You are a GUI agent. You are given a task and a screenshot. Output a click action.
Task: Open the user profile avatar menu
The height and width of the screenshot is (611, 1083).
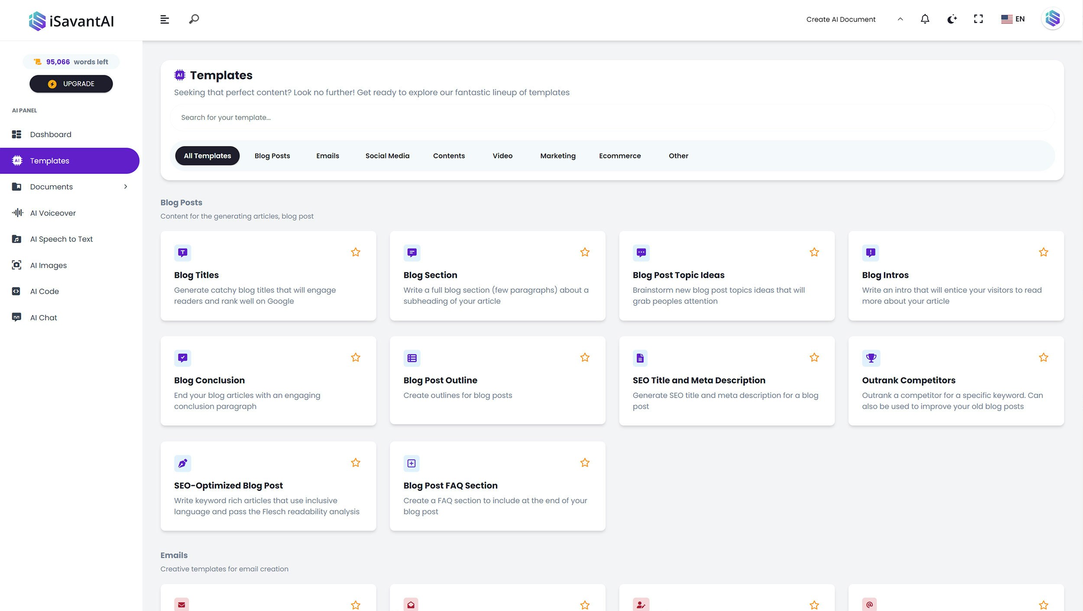(1052, 19)
